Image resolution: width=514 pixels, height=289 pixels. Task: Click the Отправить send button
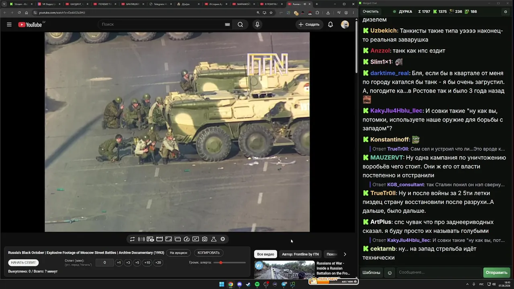497,273
